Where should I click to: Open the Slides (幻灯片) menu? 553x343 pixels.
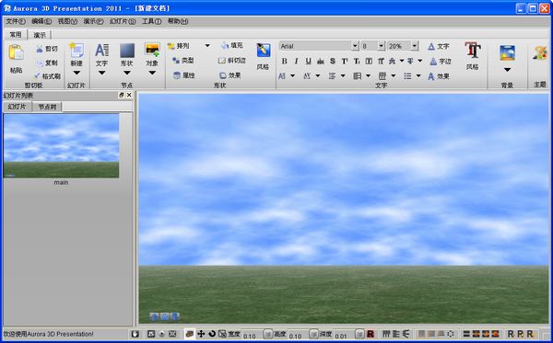pos(123,21)
